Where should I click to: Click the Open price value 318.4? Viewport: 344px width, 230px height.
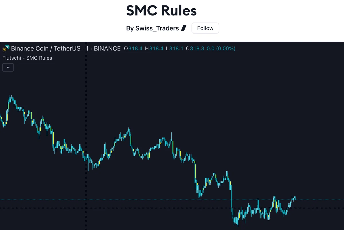click(x=135, y=48)
